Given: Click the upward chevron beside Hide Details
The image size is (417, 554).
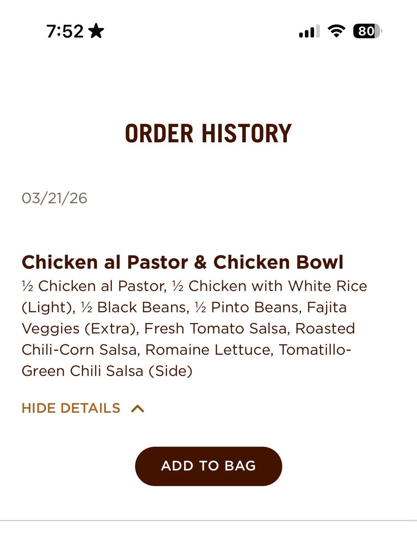Looking at the screenshot, I should pos(137,409).
